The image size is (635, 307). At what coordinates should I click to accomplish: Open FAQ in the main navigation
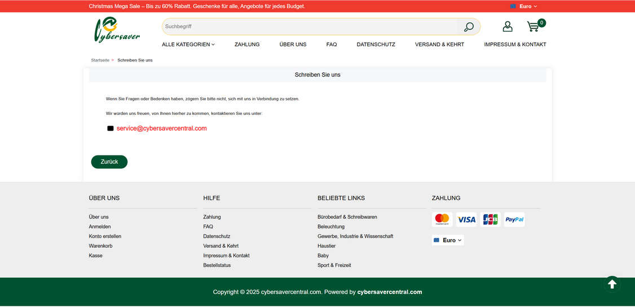pyautogui.click(x=332, y=45)
